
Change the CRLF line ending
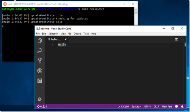pos(156,107)
